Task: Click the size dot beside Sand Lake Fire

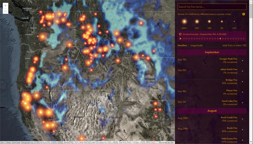Action: [x=243, y=103]
